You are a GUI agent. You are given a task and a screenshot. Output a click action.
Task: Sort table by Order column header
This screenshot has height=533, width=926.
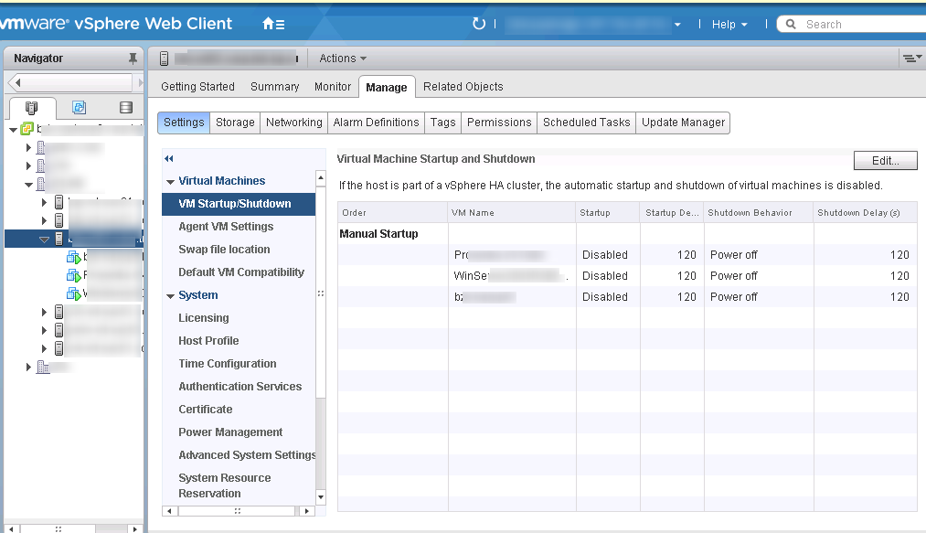point(392,213)
